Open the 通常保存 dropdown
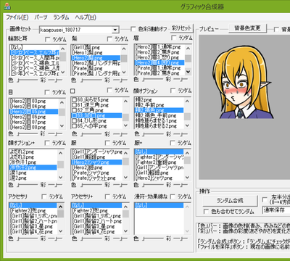Viewport: 290px width, 261px height. pyautogui.click(x=276, y=210)
